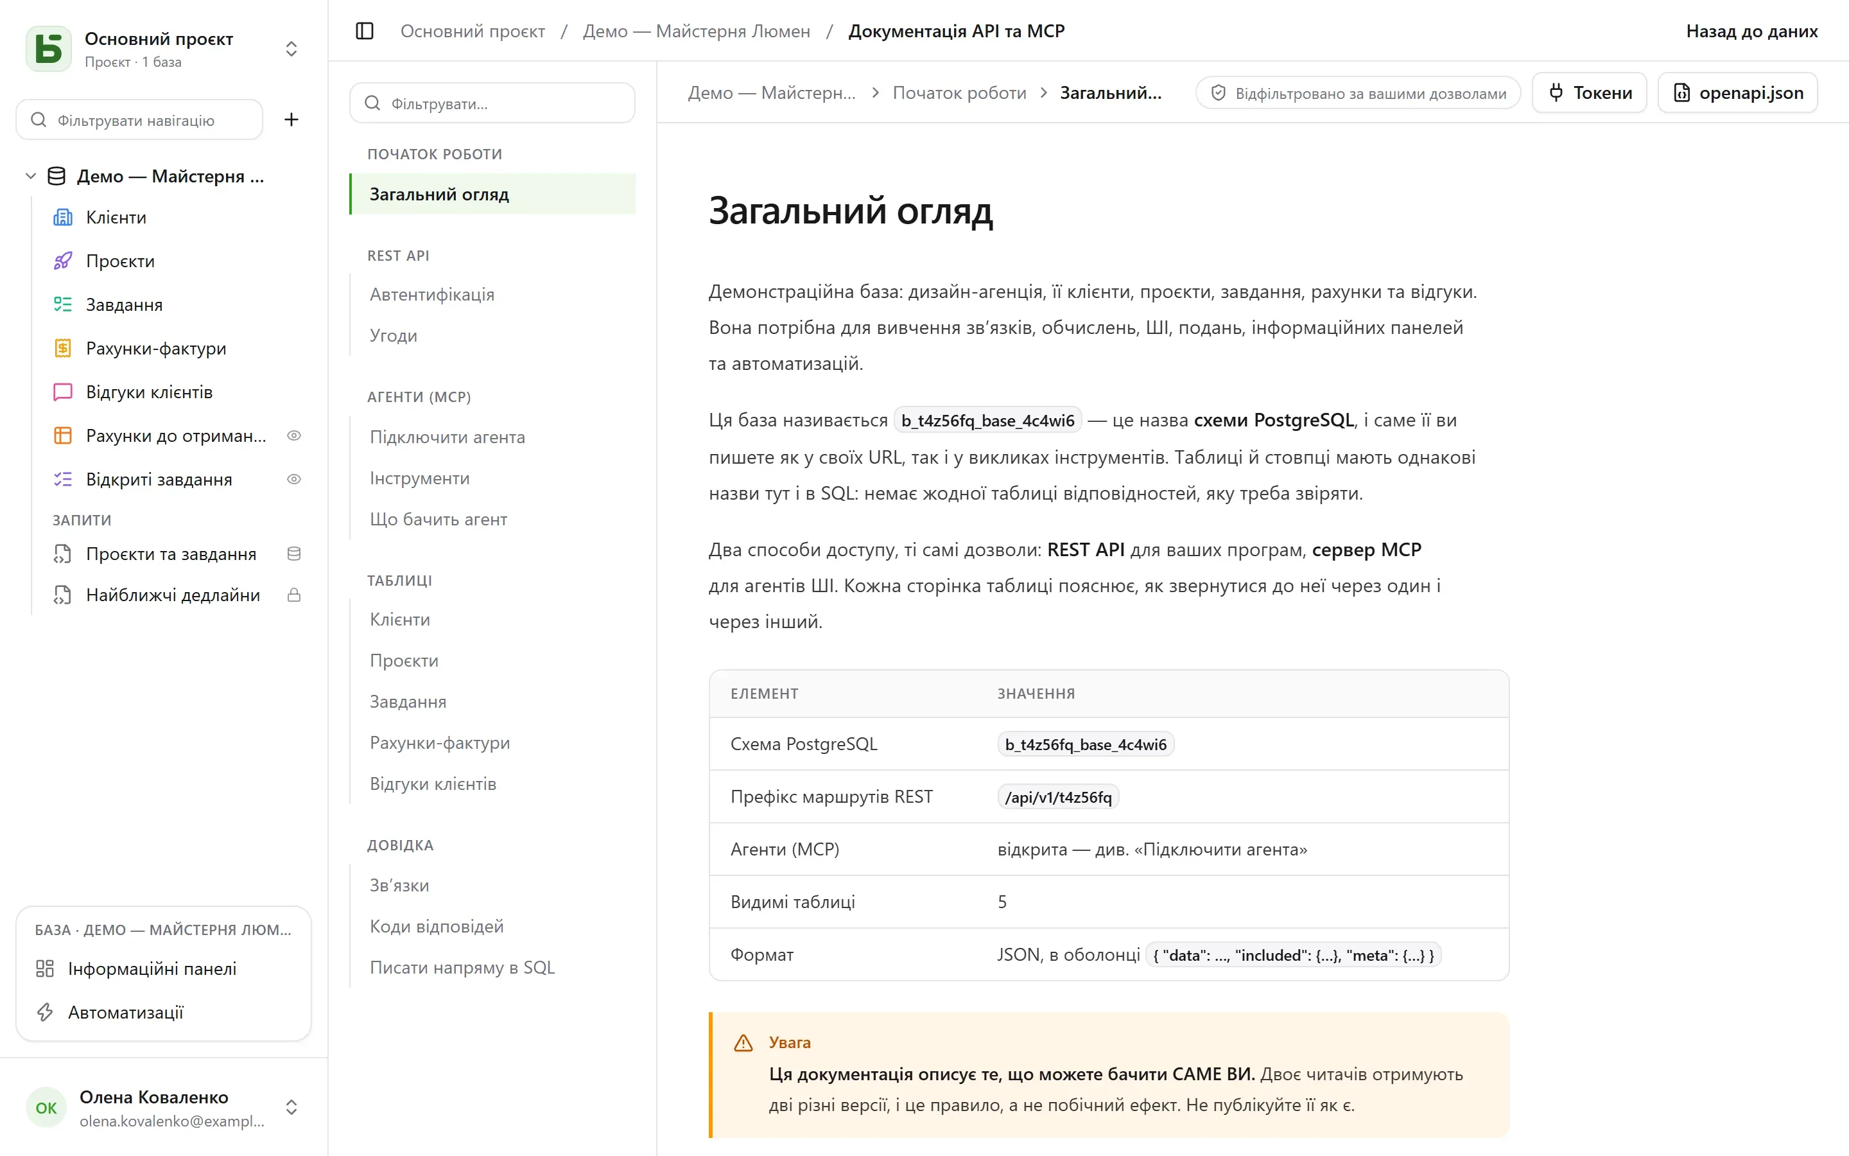Open Інформаційні панелі
Image resolution: width=1849 pixels, height=1156 pixels.
[152, 968]
